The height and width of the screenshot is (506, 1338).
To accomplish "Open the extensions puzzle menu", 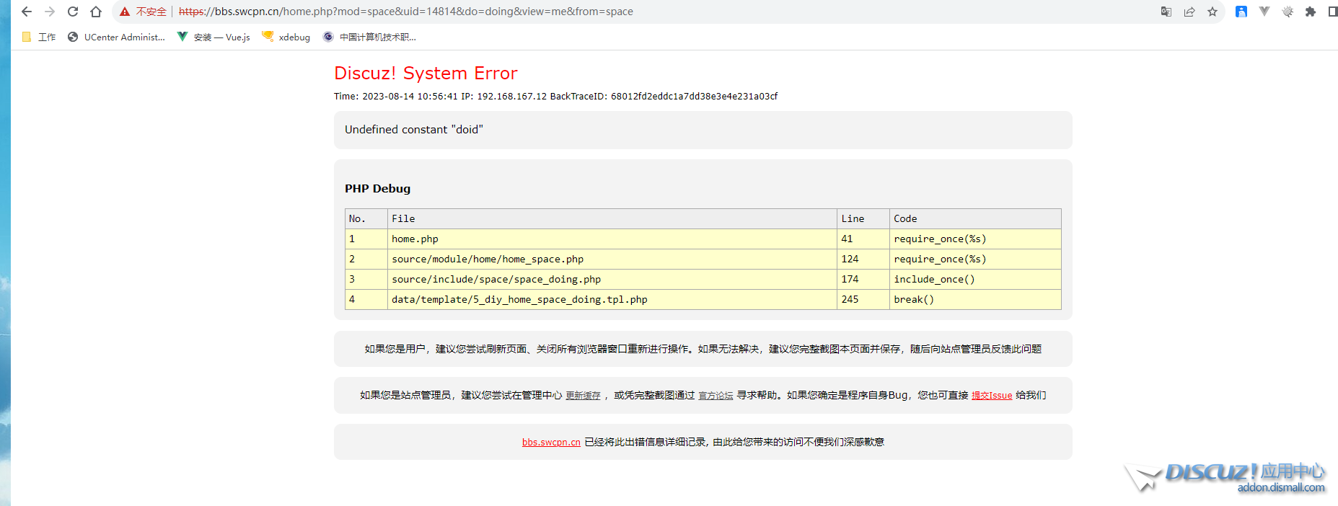I will (1311, 12).
